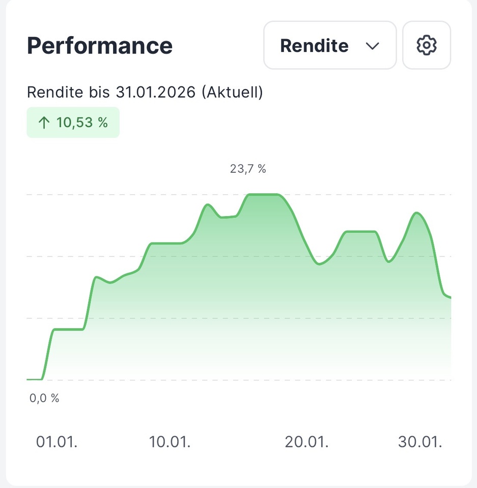This screenshot has height=488, width=477.
Task: Click the last chart peak near 30.01.
Action: tap(417, 213)
